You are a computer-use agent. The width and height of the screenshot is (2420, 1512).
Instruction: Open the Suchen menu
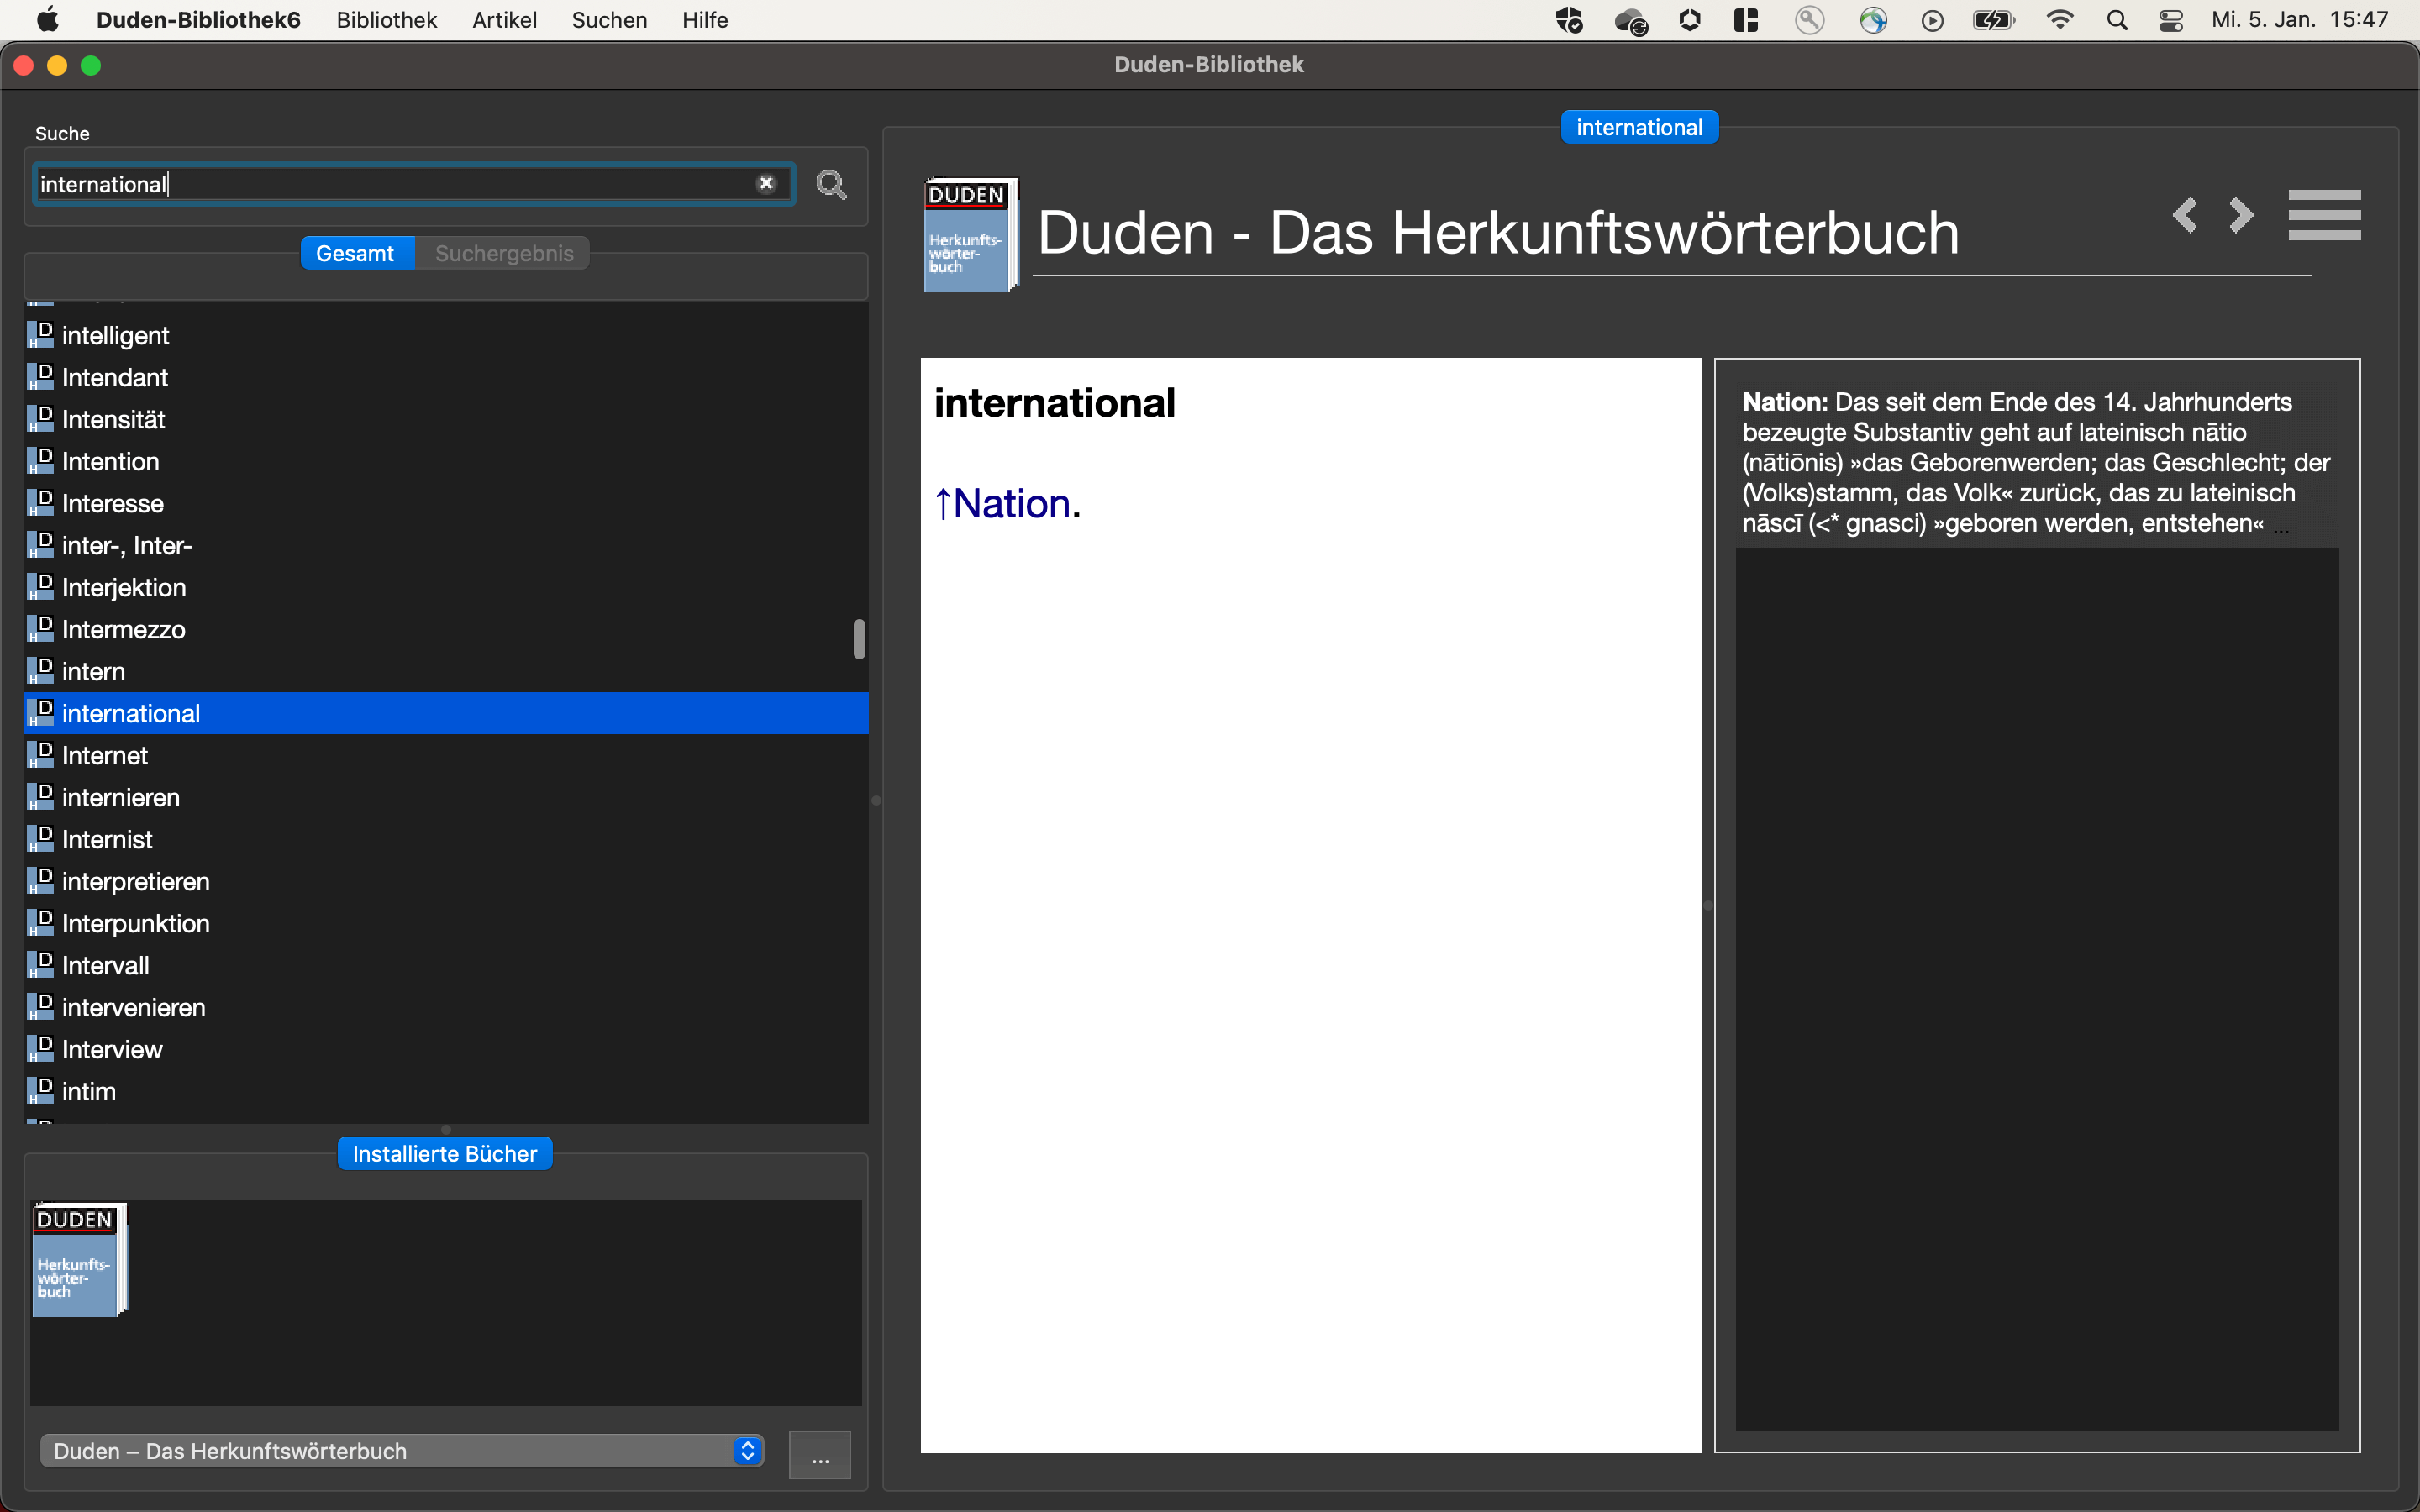pyautogui.click(x=609, y=20)
